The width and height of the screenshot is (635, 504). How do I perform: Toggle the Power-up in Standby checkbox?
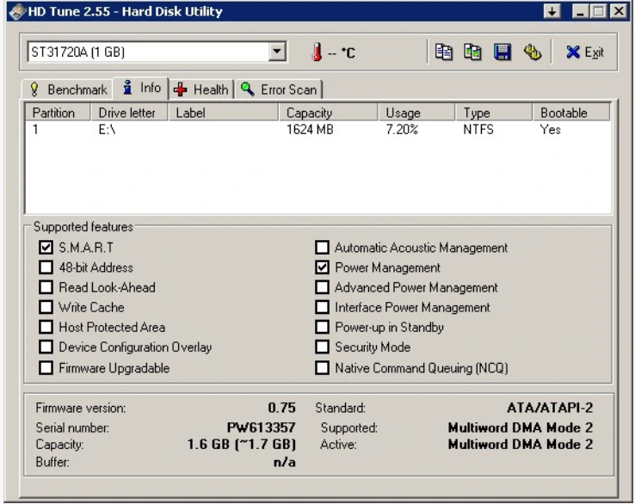click(322, 327)
